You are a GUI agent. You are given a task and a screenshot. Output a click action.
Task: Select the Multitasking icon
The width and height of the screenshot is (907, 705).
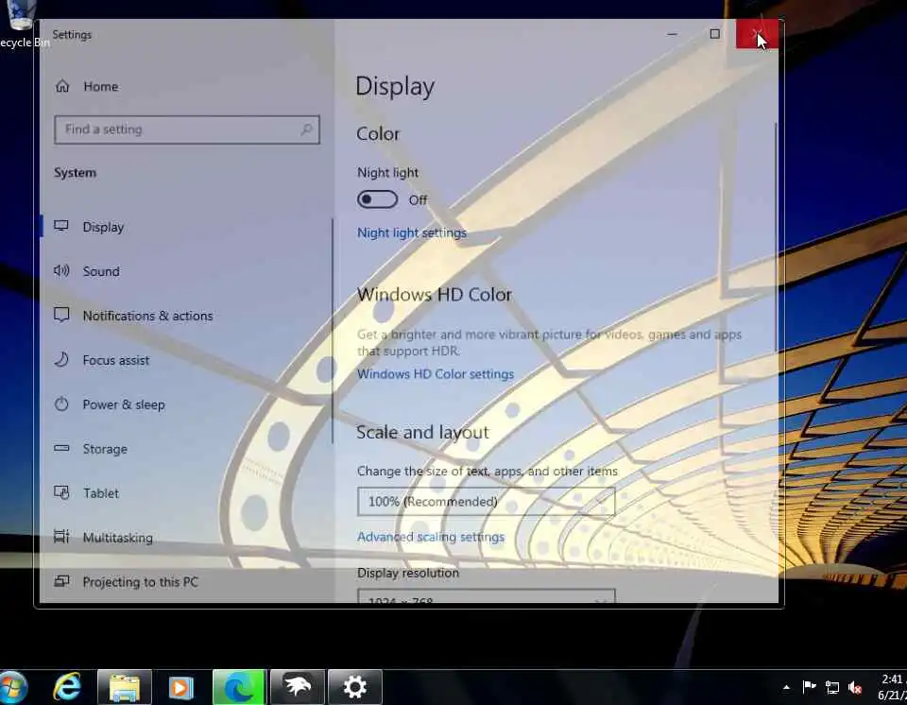[x=61, y=537]
